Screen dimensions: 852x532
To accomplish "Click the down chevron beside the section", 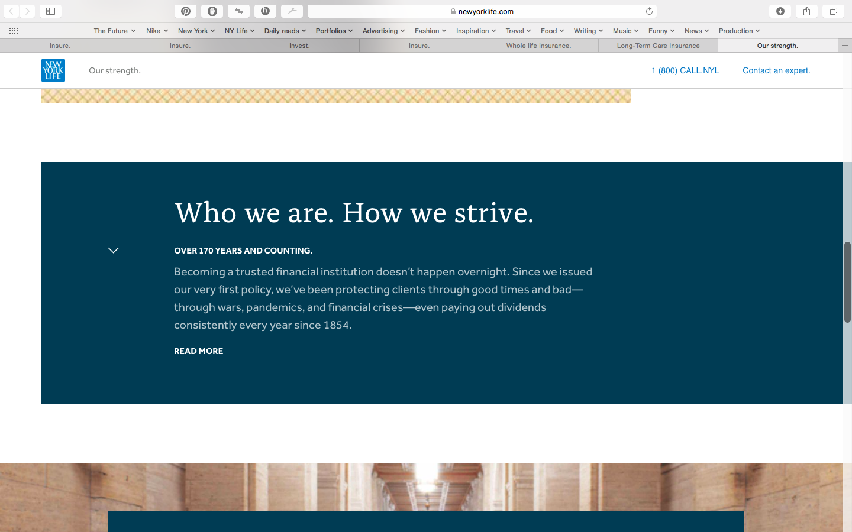I will click(x=114, y=251).
